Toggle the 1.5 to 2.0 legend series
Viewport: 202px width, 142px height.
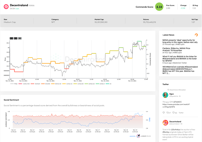(78, 84)
